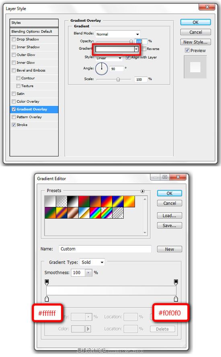Click the Smoothness value field

click(78, 273)
